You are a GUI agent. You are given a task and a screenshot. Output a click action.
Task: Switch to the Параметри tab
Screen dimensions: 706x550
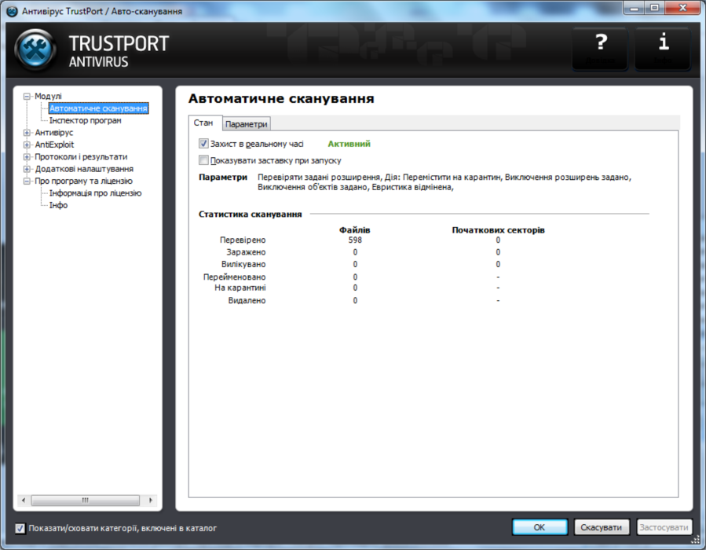[246, 123]
